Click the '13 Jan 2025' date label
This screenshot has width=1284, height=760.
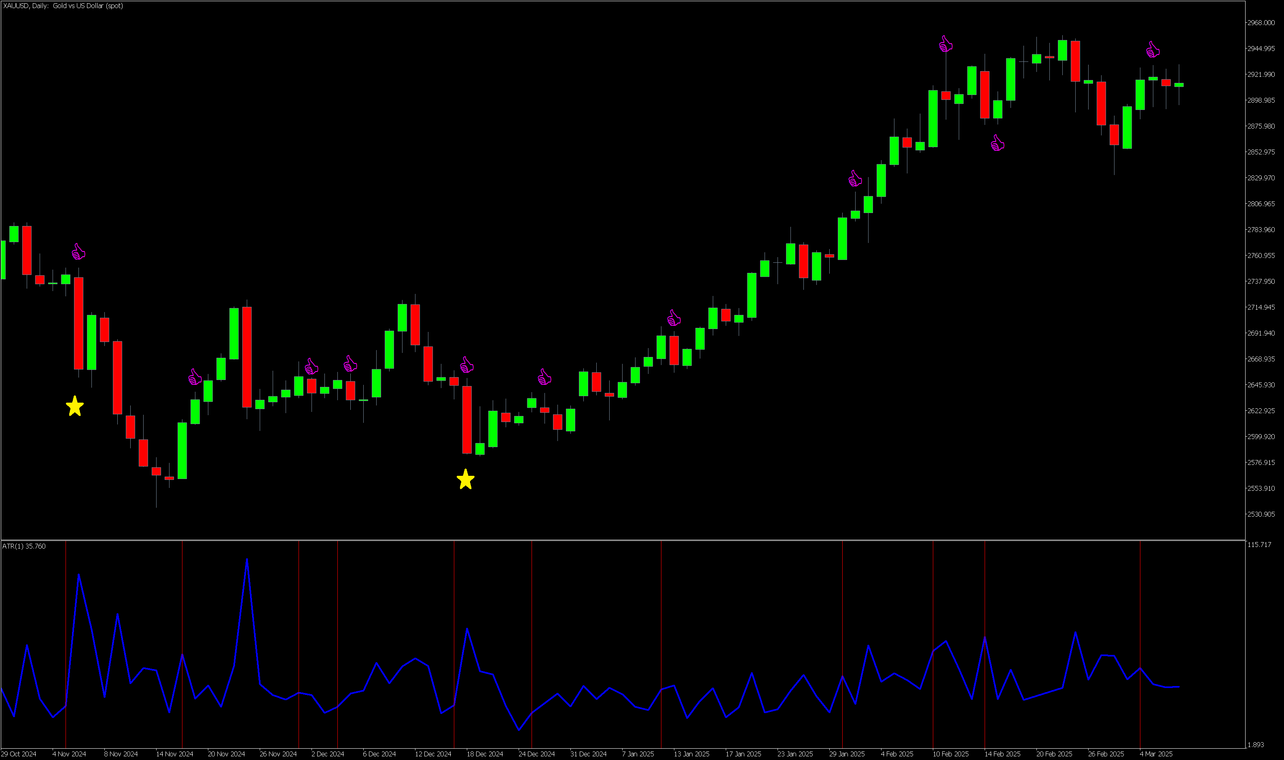click(x=692, y=754)
